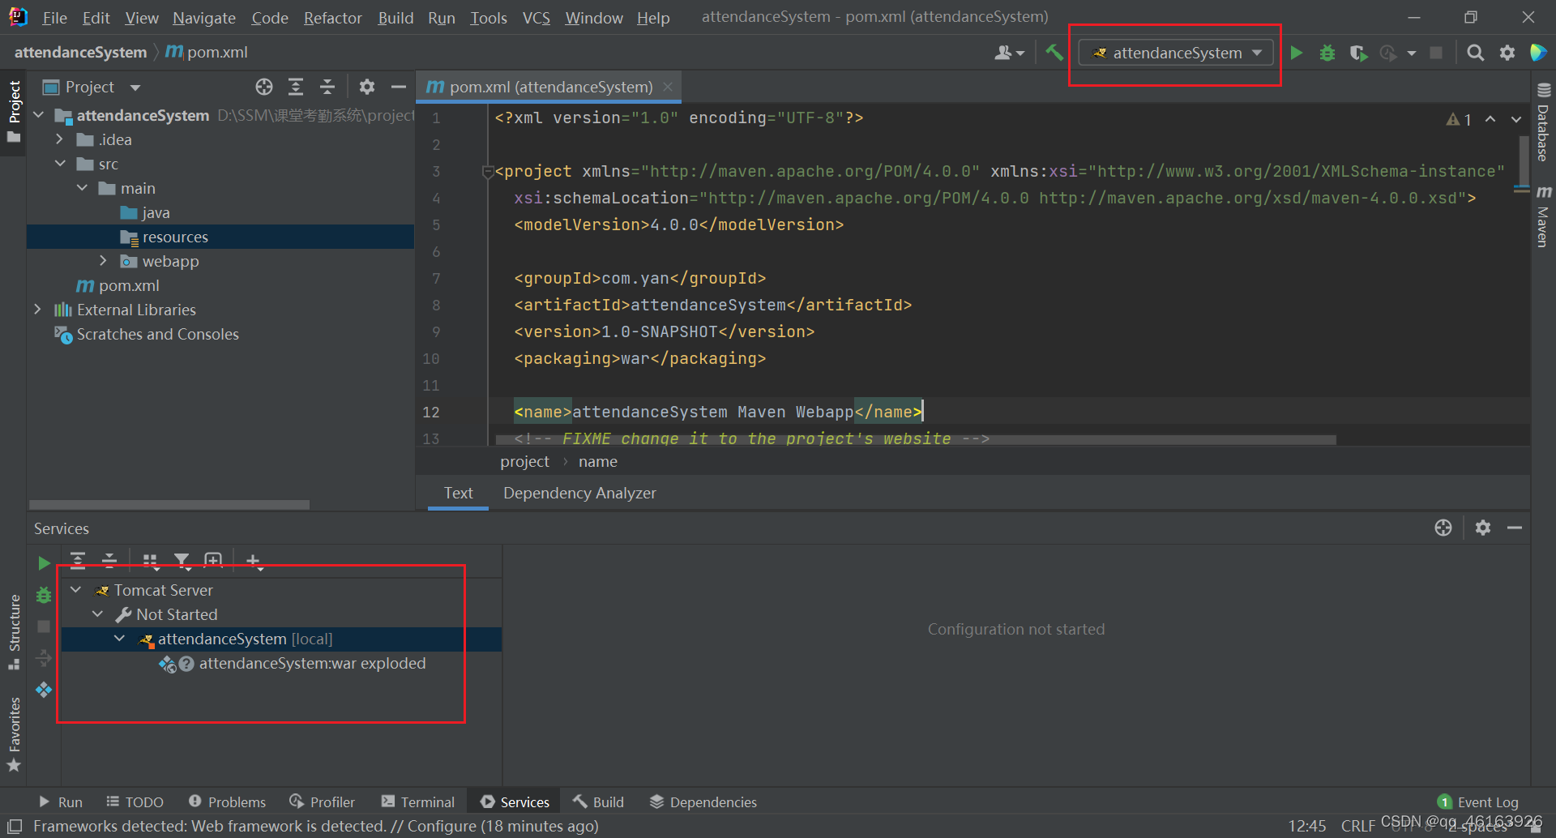Click the project tree horizontal scrollbar
The image size is (1556, 838).
(x=169, y=505)
